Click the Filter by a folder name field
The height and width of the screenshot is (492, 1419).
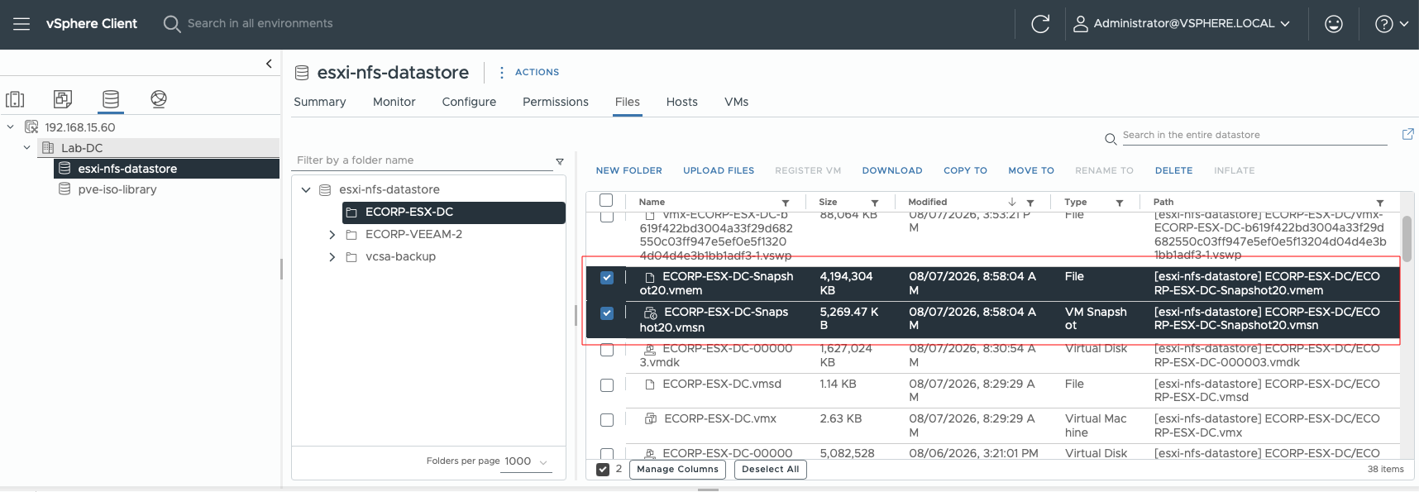[x=422, y=160]
